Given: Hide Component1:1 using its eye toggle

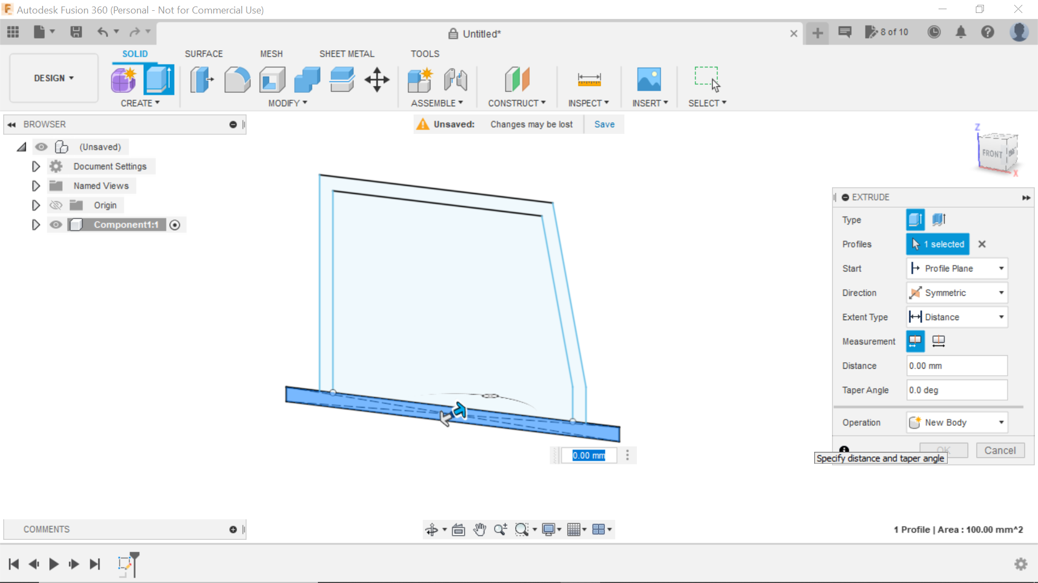Looking at the screenshot, I should [x=56, y=225].
